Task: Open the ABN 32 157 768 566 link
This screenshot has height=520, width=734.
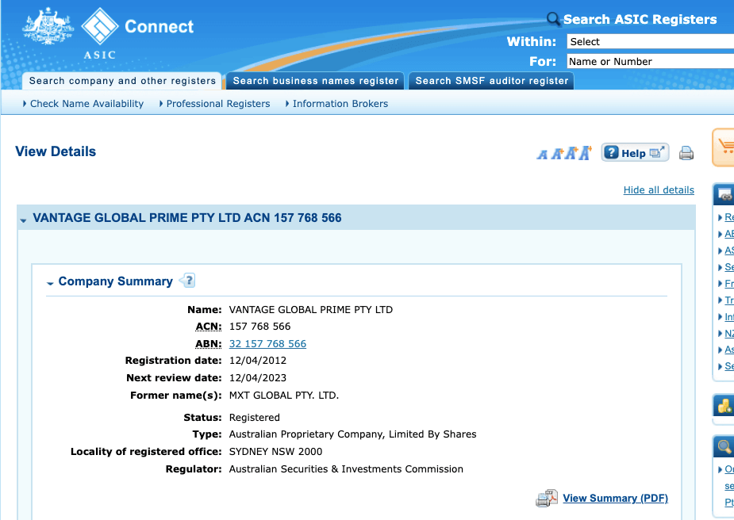Action: 267,344
